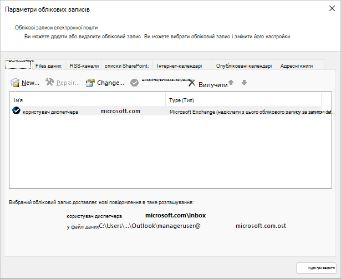Click the Ім'я column header

(87, 100)
